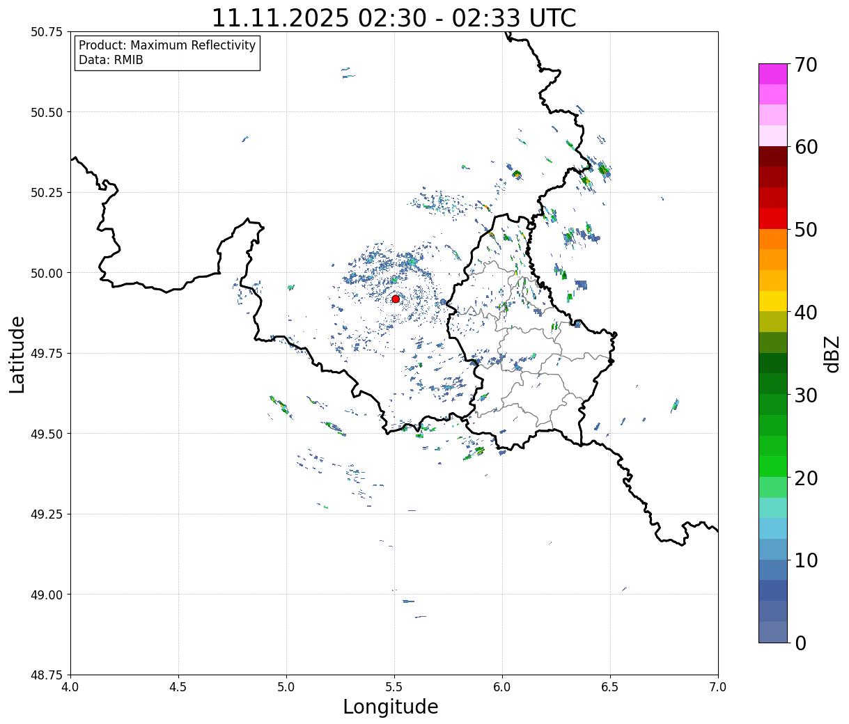Click the latitude tick label 50.25

(x=47, y=193)
